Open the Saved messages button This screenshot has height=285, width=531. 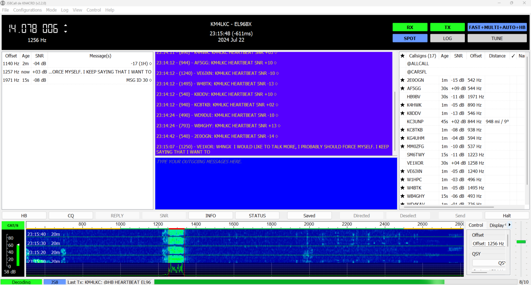(x=309, y=216)
